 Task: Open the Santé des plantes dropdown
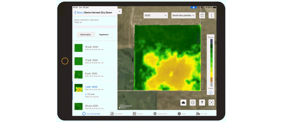click(184, 16)
